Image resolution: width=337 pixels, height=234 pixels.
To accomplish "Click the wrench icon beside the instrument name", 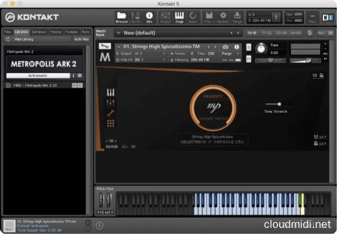I will [104, 46].
